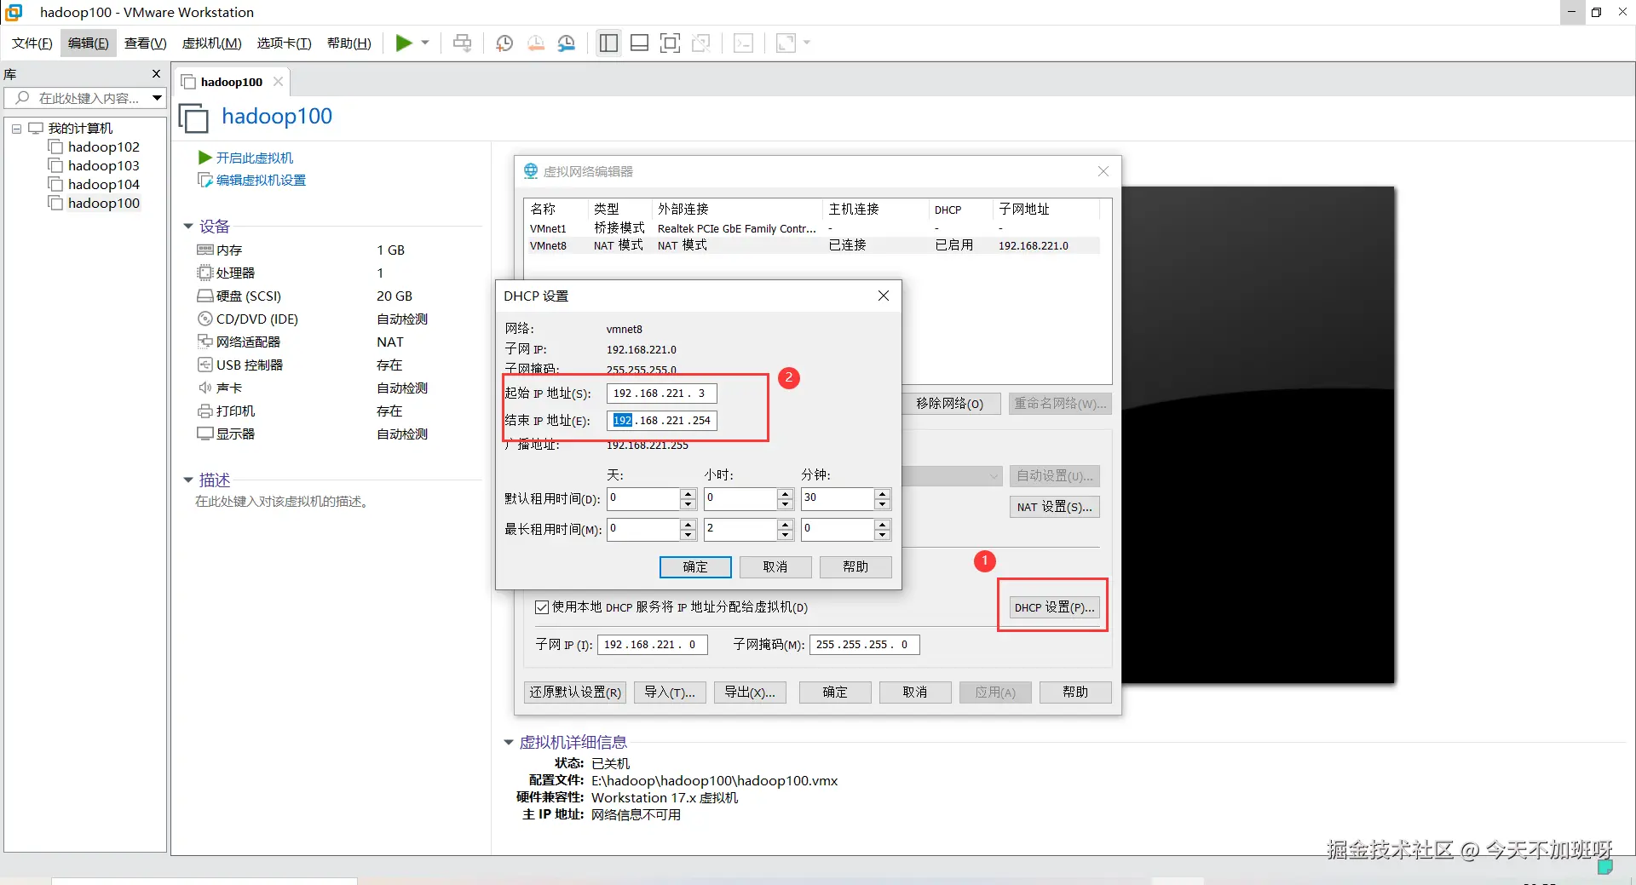Select hadoop104 in the library tree
This screenshot has width=1636, height=885.
(104, 185)
